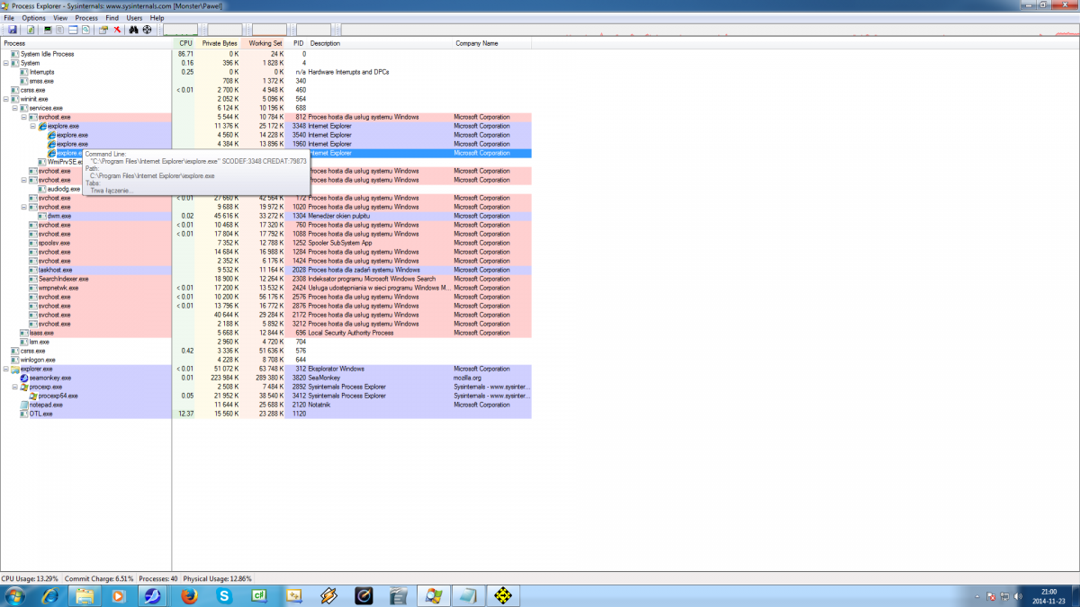The image size is (1080, 607).
Task: Sort by the CPU column header
Action: click(184, 43)
